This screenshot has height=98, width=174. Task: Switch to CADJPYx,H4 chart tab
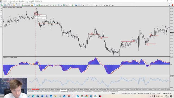(72, 91)
